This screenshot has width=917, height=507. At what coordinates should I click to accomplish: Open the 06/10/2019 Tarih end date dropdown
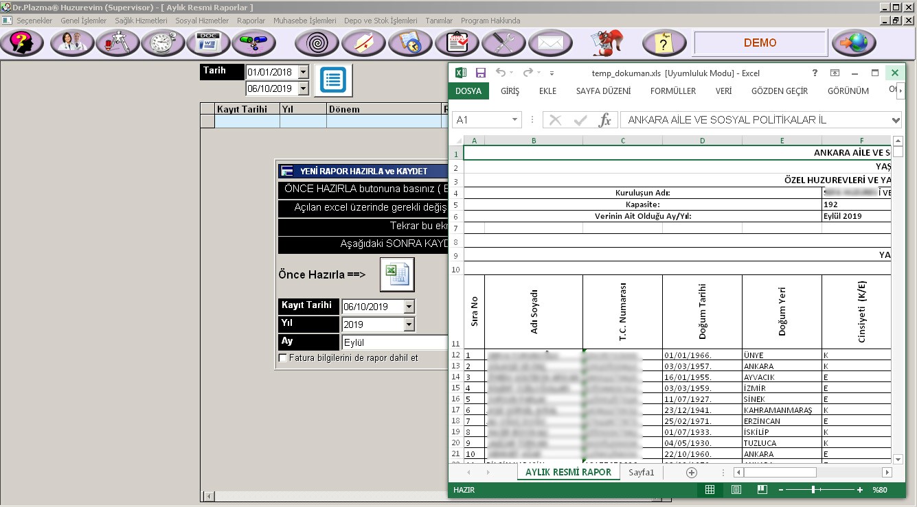304,89
